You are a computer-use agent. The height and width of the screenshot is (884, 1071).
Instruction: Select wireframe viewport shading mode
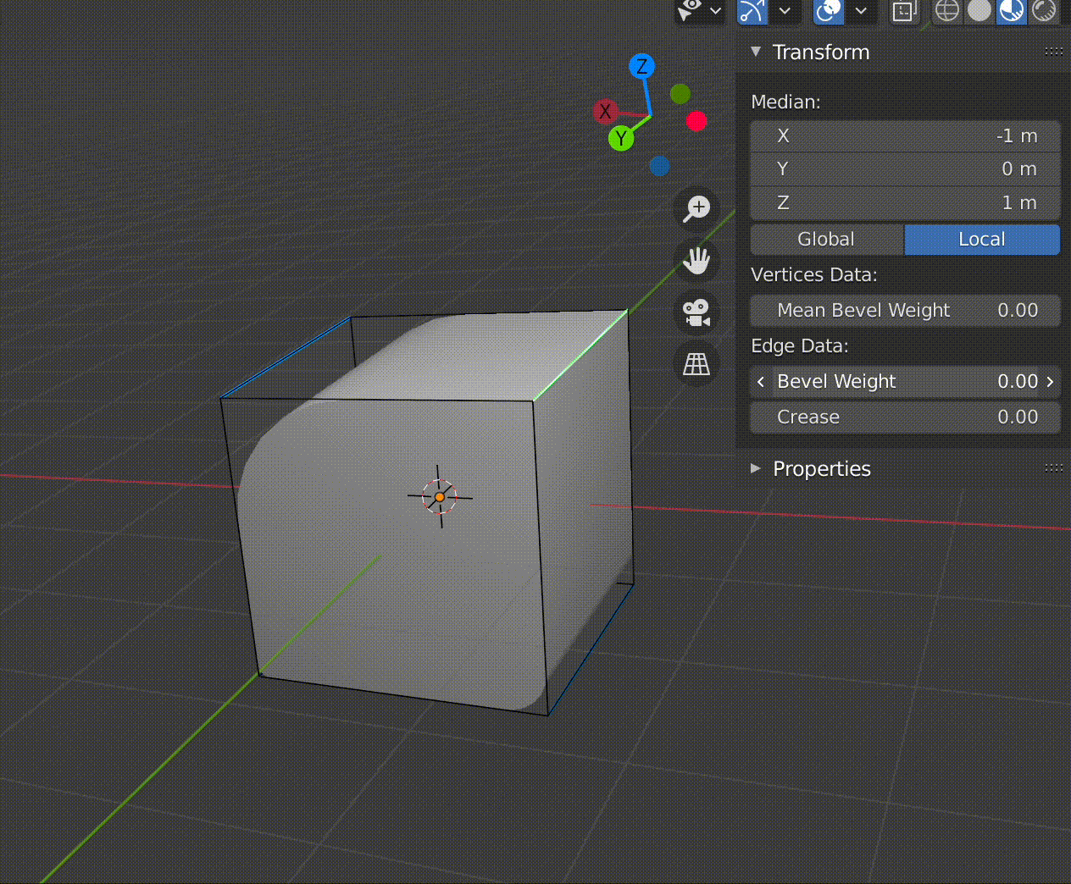946,12
